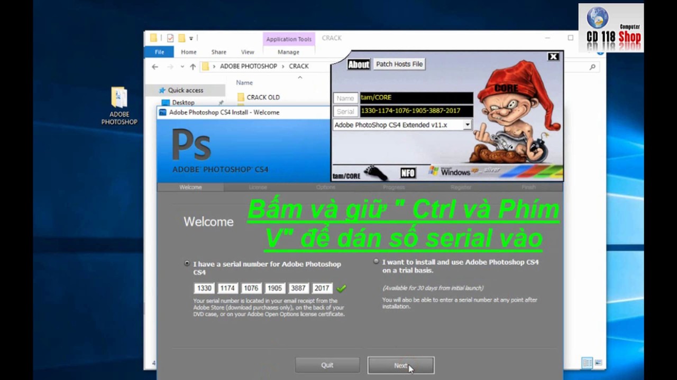Expand the chevron between ADOBE PHOTOSHOP and CRACK
677x380 pixels.
point(283,66)
